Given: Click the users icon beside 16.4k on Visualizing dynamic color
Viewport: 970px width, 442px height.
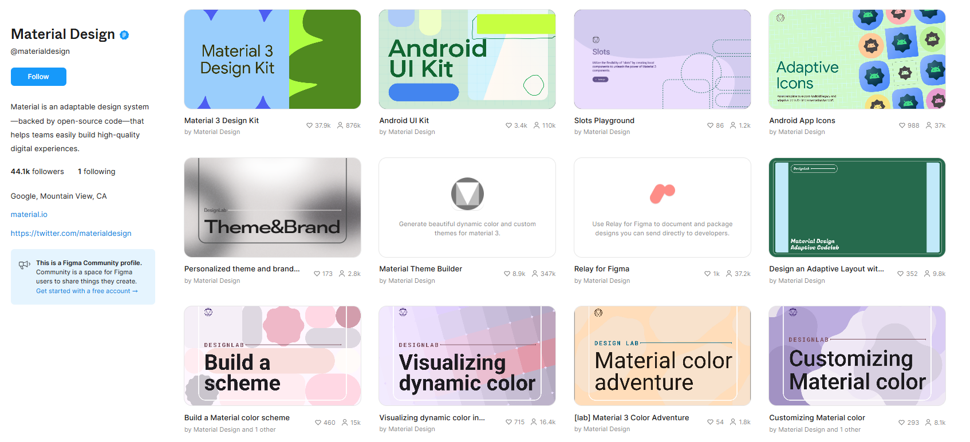Looking at the screenshot, I should click(534, 422).
